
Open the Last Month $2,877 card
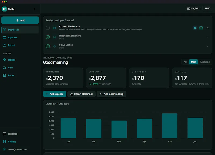(x=106, y=78)
